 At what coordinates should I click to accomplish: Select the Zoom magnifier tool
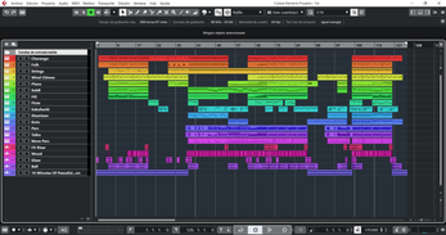tap(173, 12)
